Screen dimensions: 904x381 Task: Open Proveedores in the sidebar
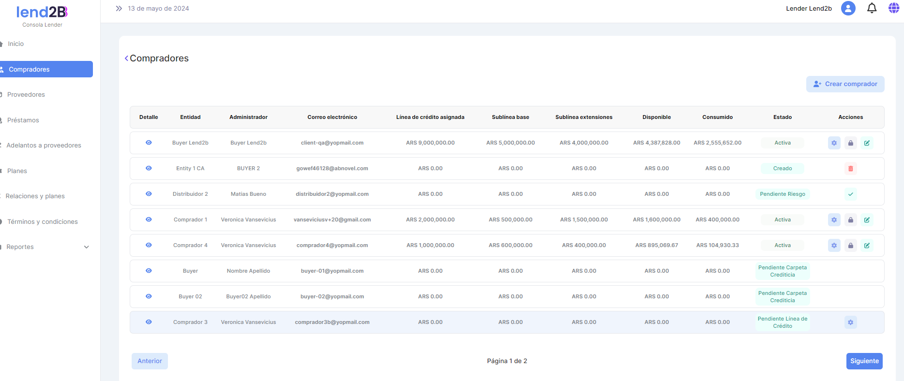pos(26,95)
